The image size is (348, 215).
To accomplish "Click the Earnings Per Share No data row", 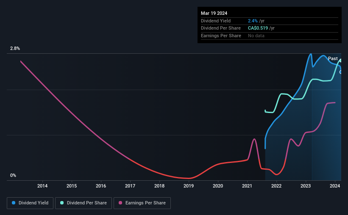I will pos(270,36).
